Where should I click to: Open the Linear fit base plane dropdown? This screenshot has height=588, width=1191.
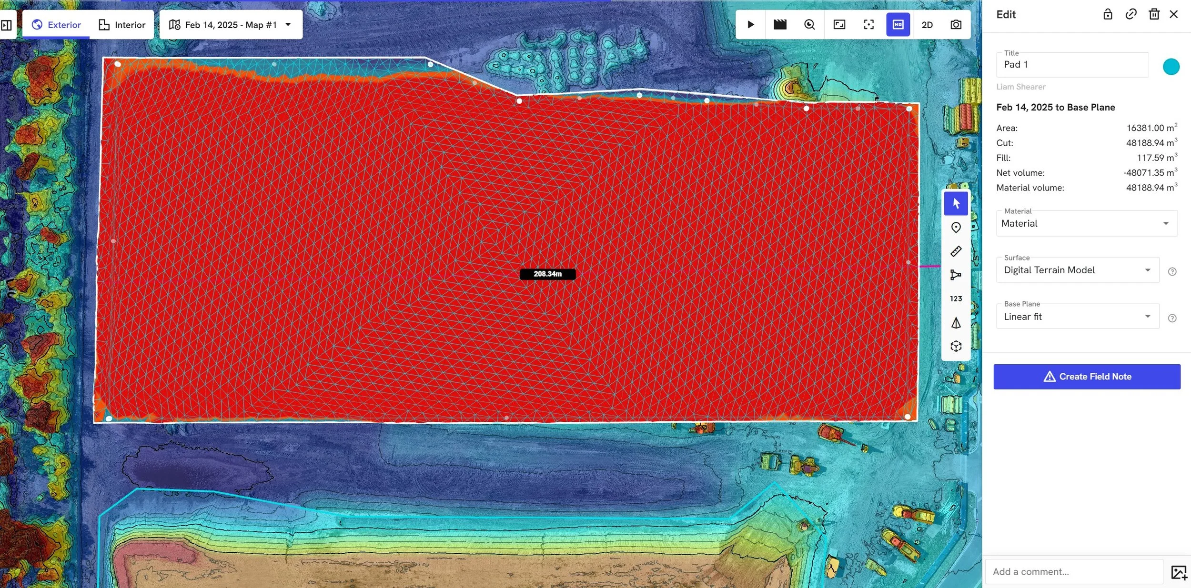[x=1148, y=316]
